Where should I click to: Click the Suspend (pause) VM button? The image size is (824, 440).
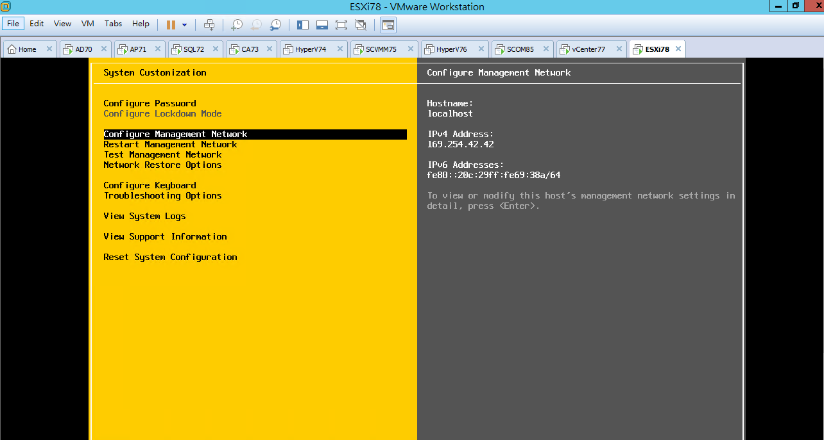(x=171, y=25)
